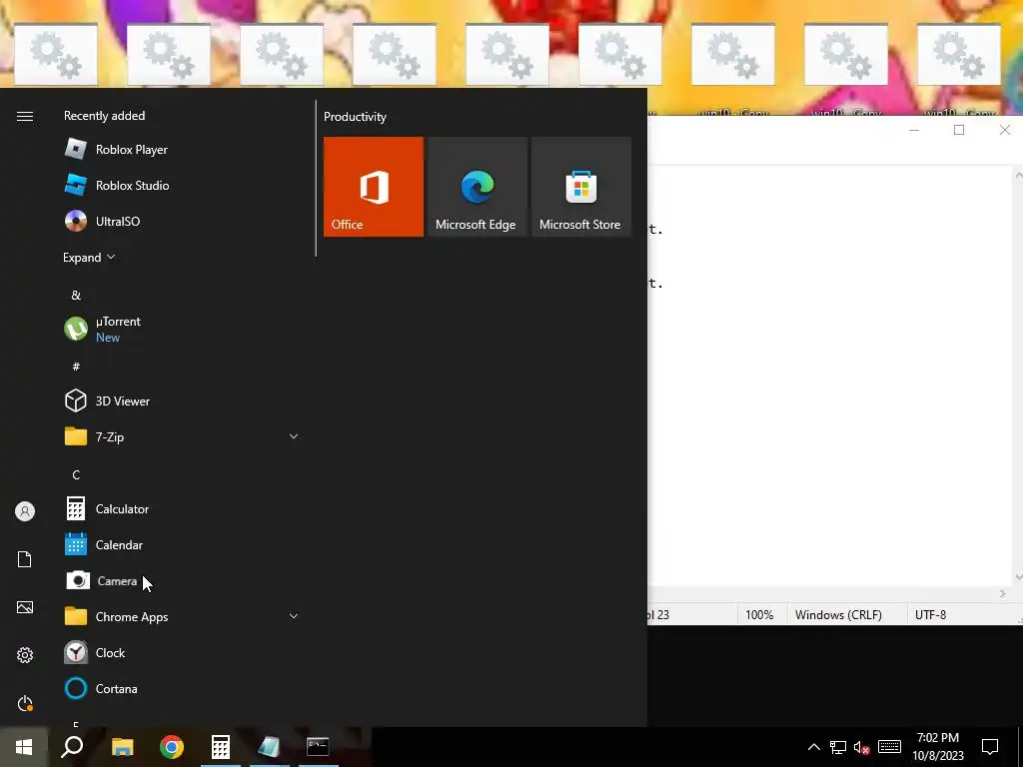Screen dimensions: 1023x767
Task: Click Windows (CRLF) in Notepad status bar
Action: coord(838,614)
